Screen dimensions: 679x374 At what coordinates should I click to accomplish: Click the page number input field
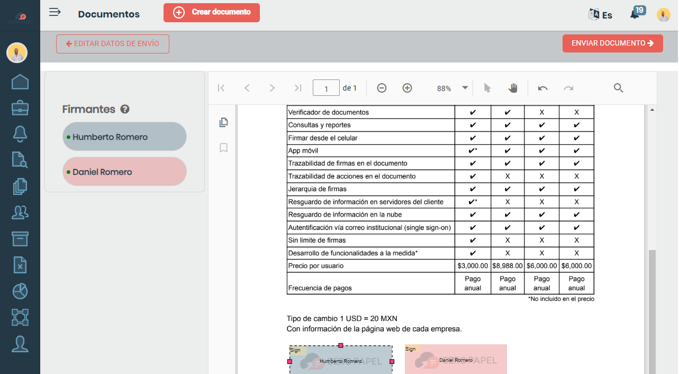tap(326, 88)
